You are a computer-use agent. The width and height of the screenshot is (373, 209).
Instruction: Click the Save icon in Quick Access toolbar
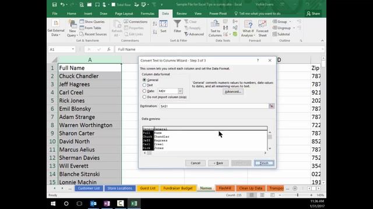click(x=54, y=5)
